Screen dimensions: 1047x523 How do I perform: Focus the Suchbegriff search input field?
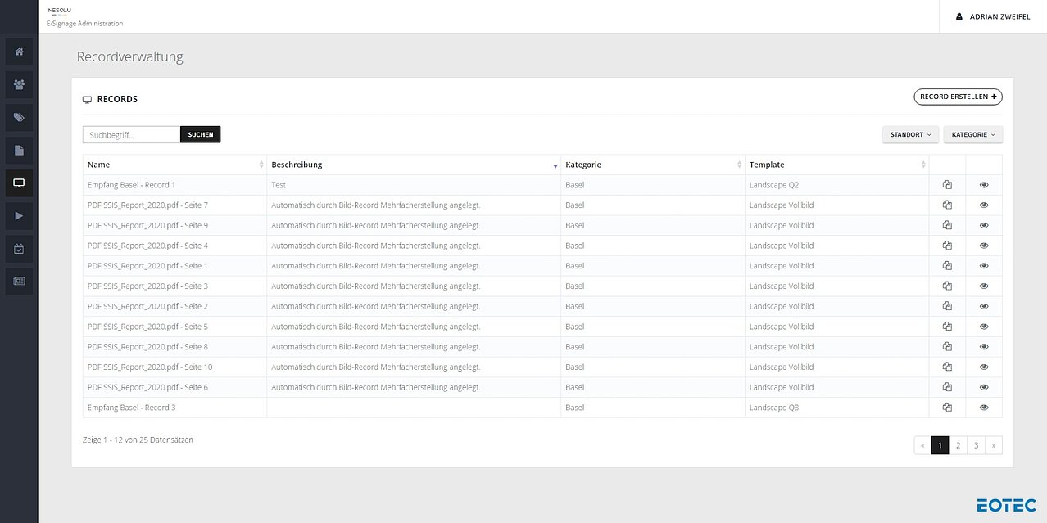[131, 134]
